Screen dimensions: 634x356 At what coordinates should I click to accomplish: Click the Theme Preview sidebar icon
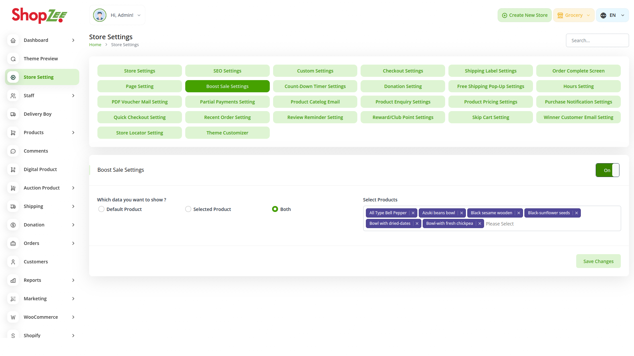pyautogui.click(x=13, y=59)
